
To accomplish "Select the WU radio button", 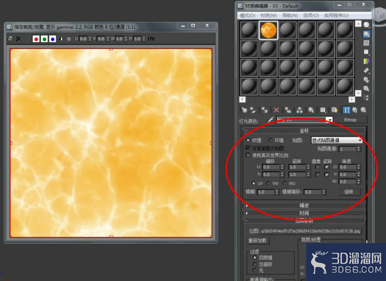I will pos(285,183).
